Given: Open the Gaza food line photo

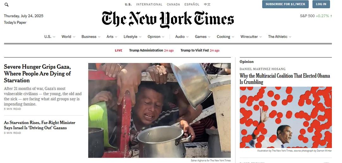Looking at the screenshot, I should [159, 110].
